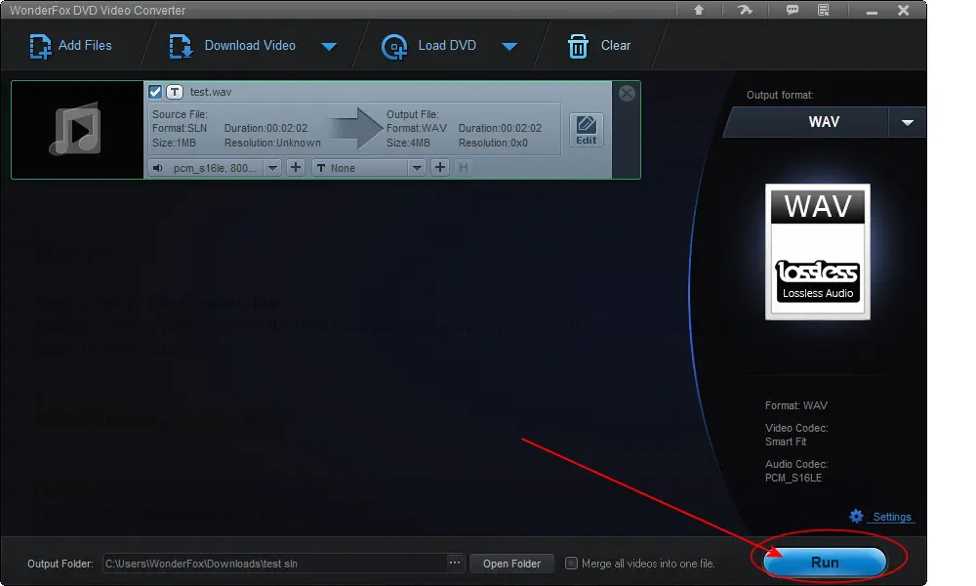976x586 pixels.
Task: Add a subtitle with the plus button
Action: coord(440,168)
